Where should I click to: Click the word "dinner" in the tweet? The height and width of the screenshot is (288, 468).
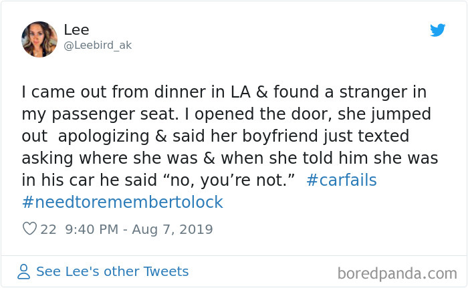(x=176, y=91)
